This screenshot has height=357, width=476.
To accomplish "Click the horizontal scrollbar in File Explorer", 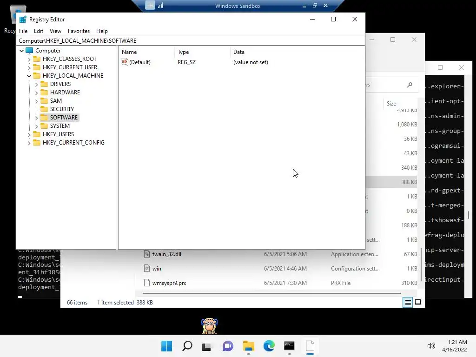I will click(271, 293).
